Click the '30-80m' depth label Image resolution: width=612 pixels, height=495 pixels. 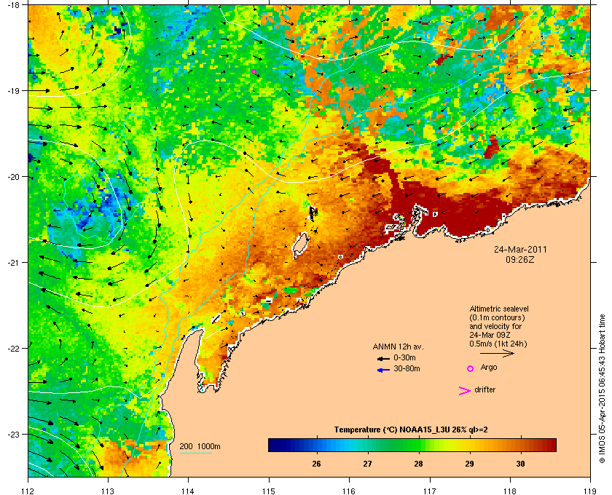[407, 368]
